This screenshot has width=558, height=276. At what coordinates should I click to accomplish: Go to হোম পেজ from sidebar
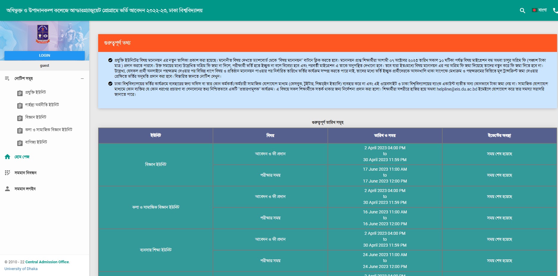pos(22,157)
